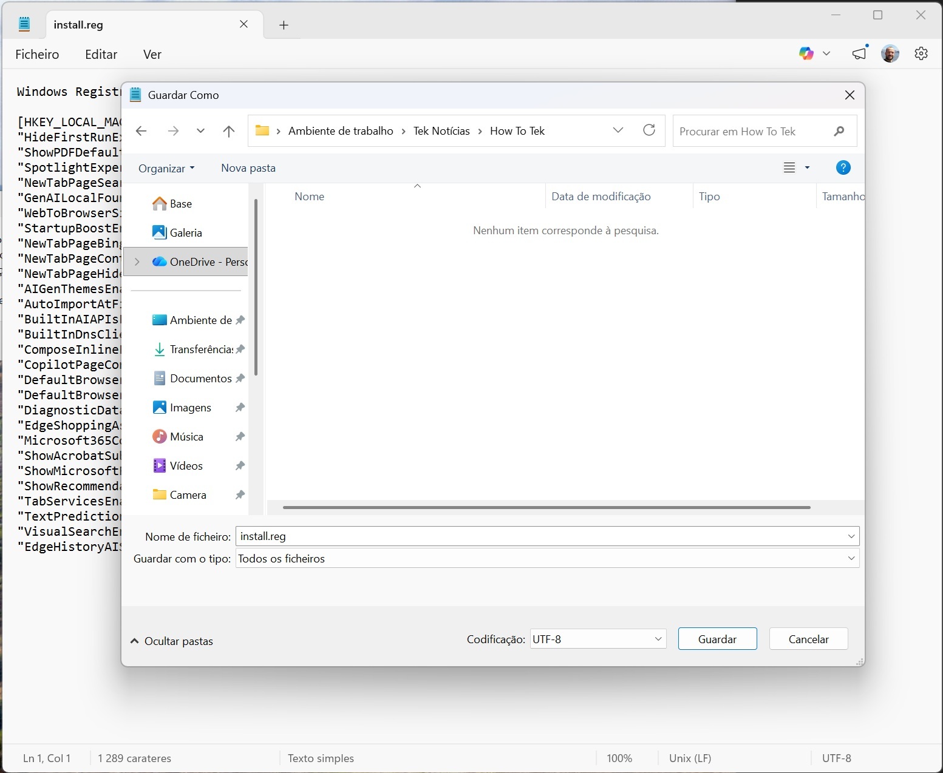Click the refresh icon in address bar
This screenshot has width=943, height=773.
point(649,130)
